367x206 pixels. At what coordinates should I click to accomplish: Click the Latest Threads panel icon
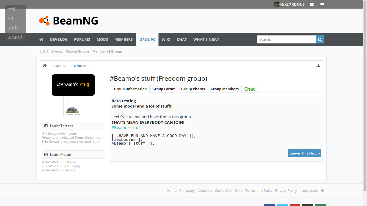pos(46,126)
